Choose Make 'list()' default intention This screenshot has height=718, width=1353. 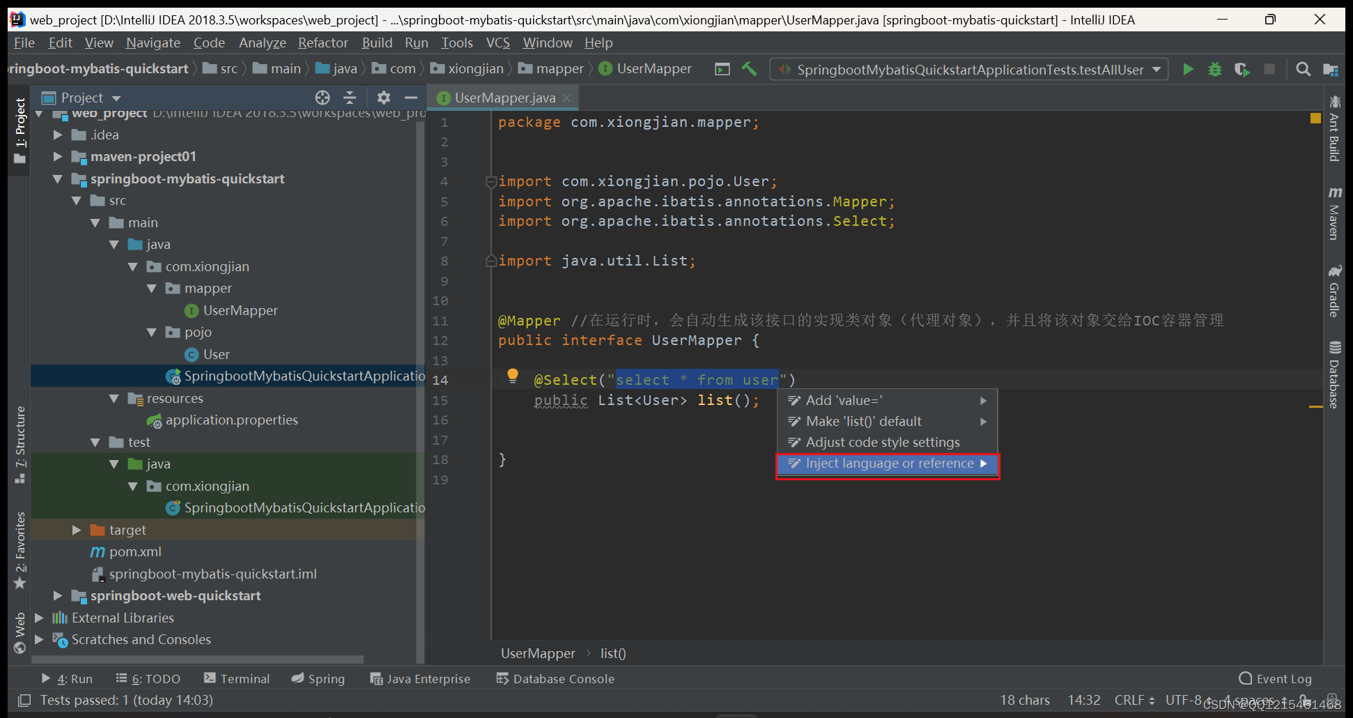click(888, 422)
